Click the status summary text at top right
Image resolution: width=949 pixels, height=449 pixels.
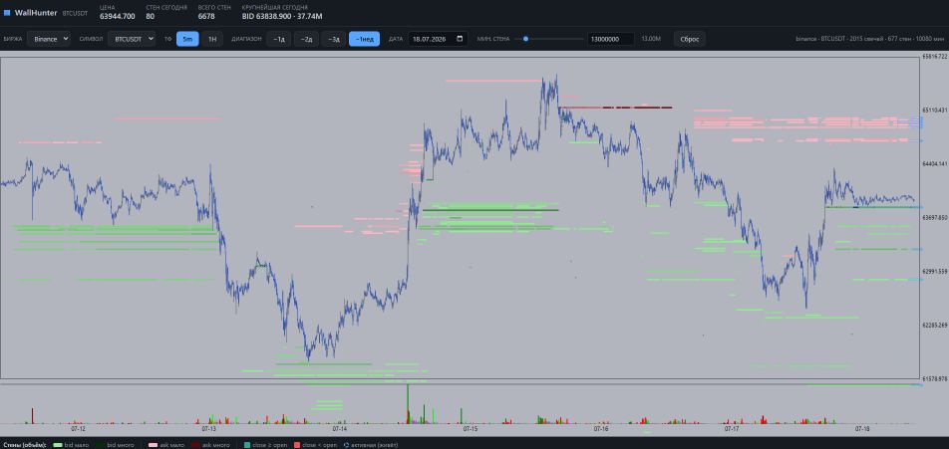point(871,39)
